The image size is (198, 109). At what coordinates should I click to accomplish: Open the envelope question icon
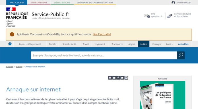click(x=147, y=16)
